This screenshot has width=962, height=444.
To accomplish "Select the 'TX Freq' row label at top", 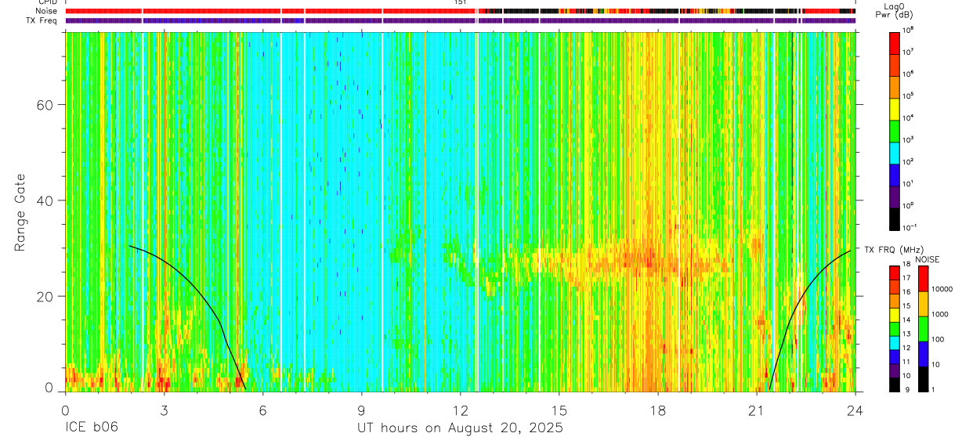I will point(43,20).
